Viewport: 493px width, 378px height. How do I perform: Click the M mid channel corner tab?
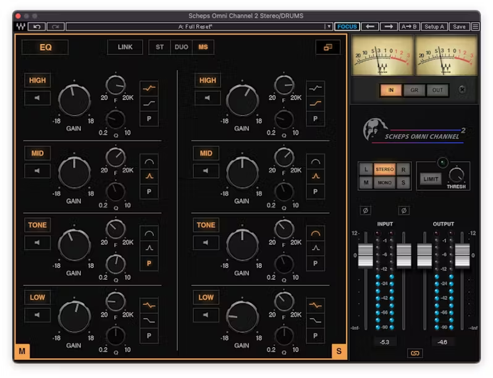click(x=22, y=351)
